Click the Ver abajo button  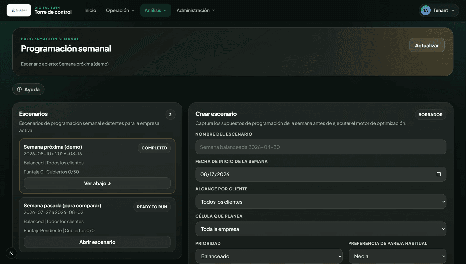(97, 183)
